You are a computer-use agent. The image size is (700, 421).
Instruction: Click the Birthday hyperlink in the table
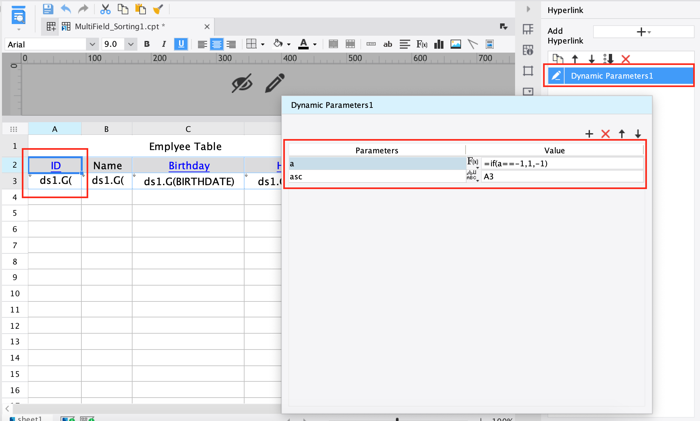click(x=189, y=166)
